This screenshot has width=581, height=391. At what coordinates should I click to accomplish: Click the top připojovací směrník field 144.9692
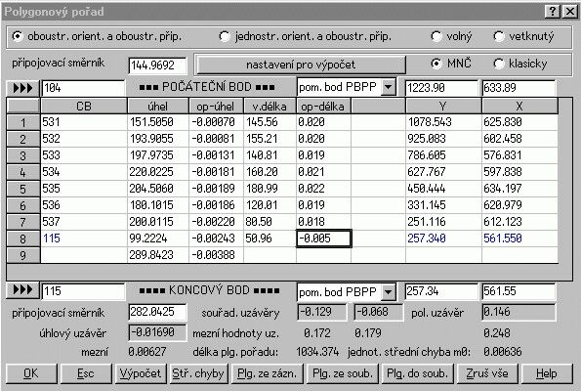[x=157, y=65]
